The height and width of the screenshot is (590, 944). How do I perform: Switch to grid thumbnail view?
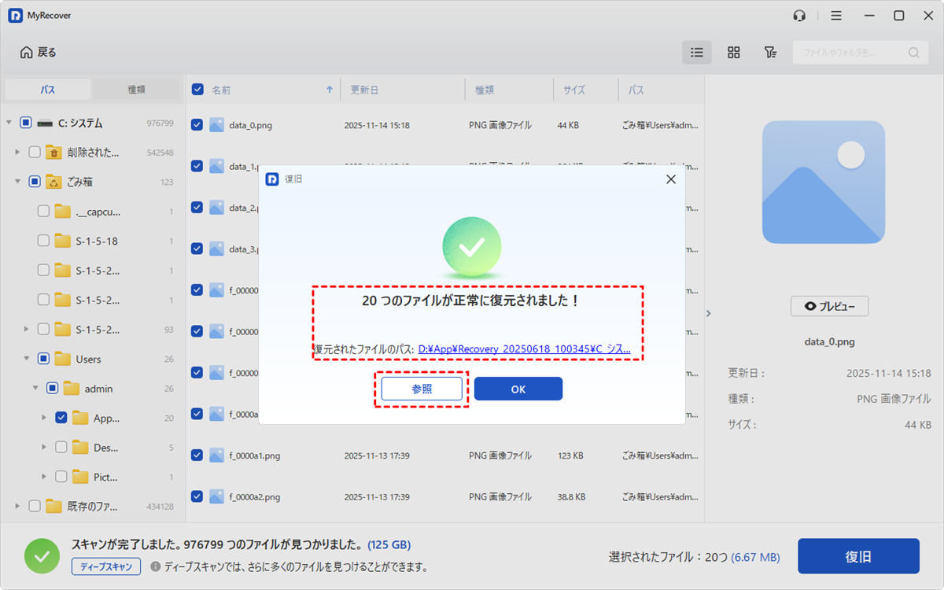(x=733, y=53)
